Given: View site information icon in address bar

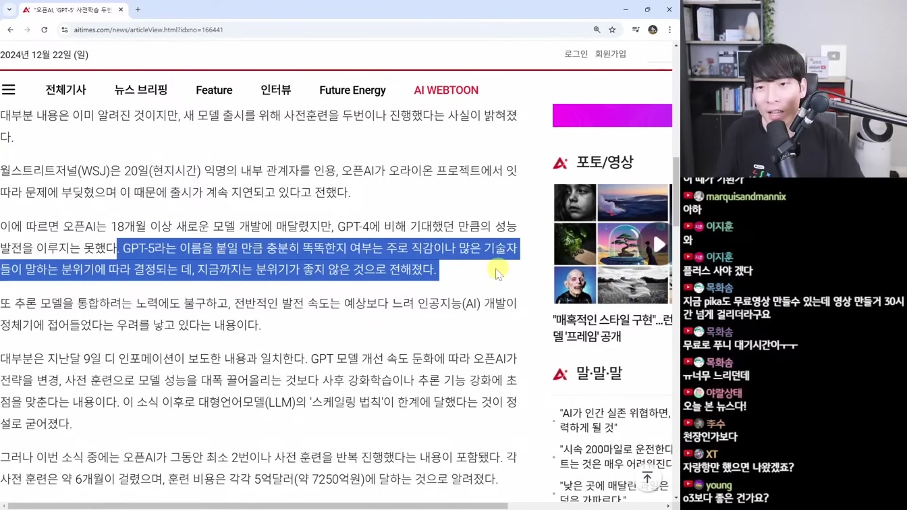Looking at the screenshot, I should pyautogui.click(x=65, y=30).
